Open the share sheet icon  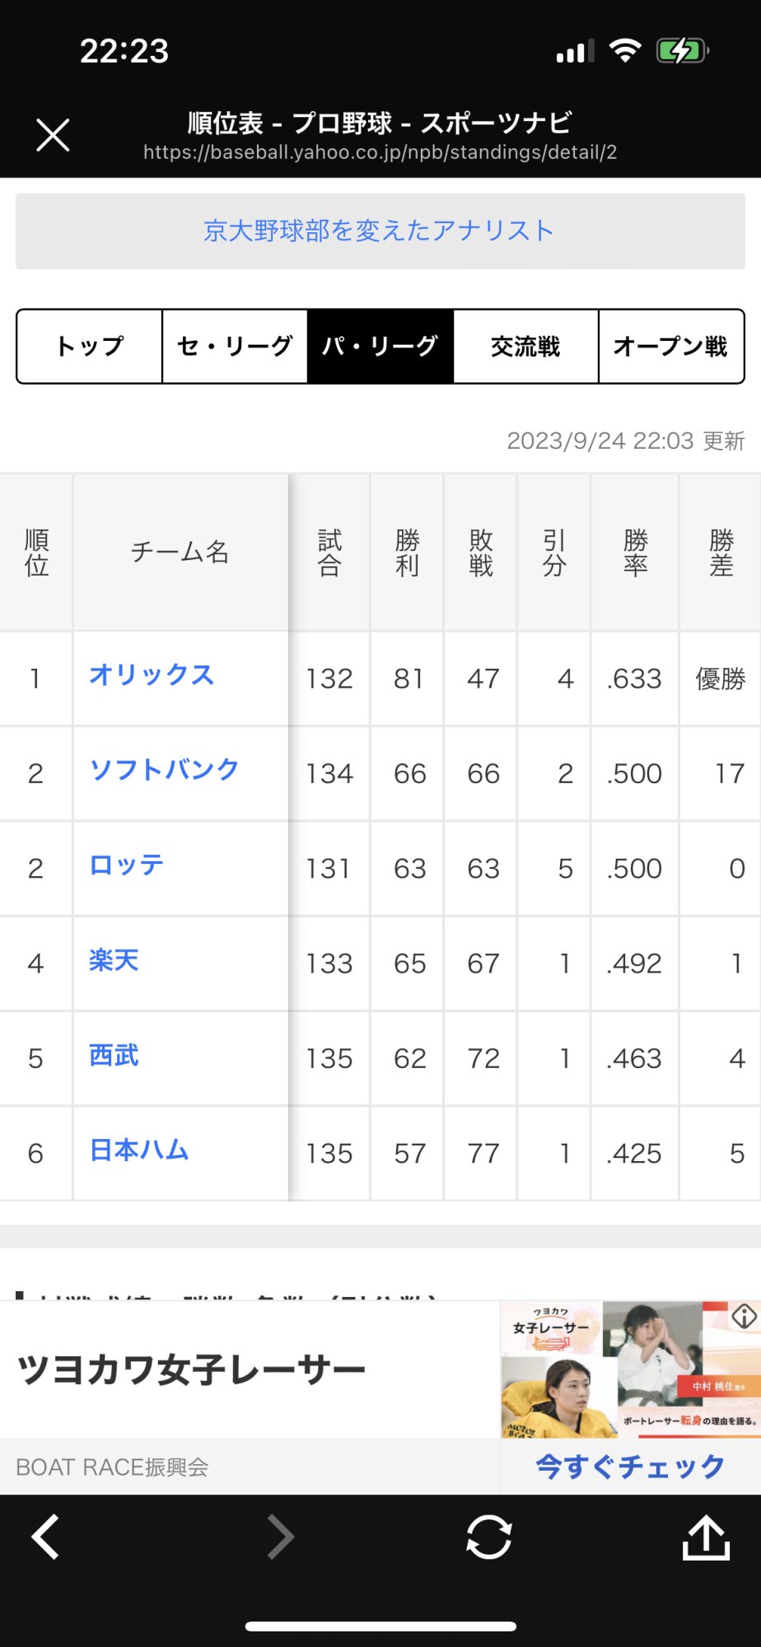707,1537
